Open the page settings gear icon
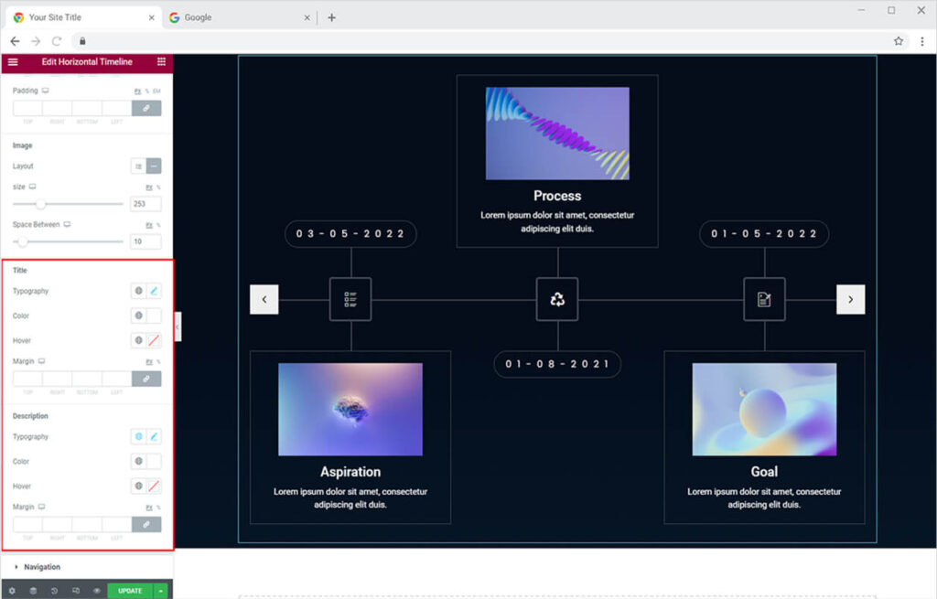Screen dimensions: 937x599 [12, 591]
